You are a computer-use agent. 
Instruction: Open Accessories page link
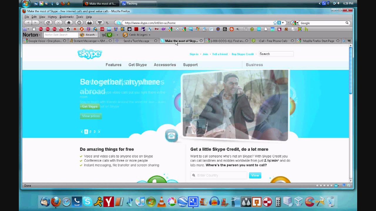coord(165,65)
